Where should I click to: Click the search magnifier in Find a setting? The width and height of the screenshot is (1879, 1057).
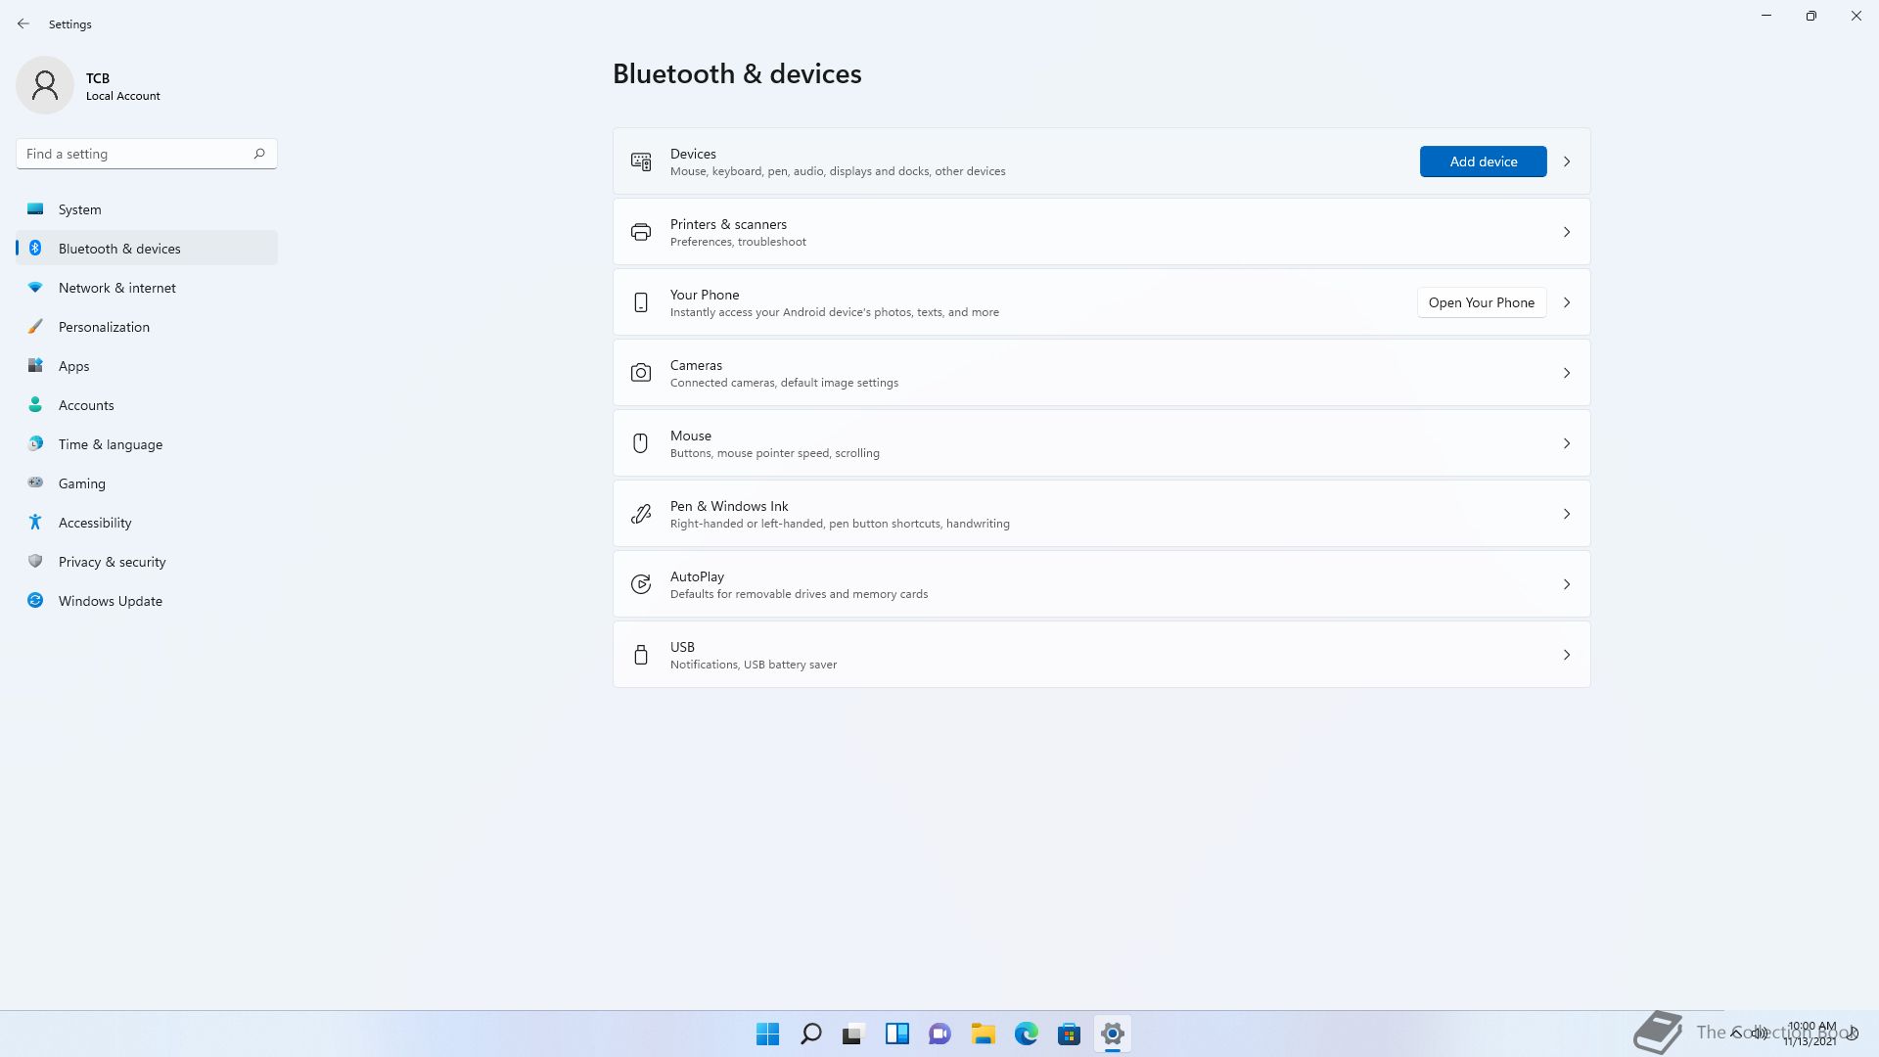coord(259,154)
